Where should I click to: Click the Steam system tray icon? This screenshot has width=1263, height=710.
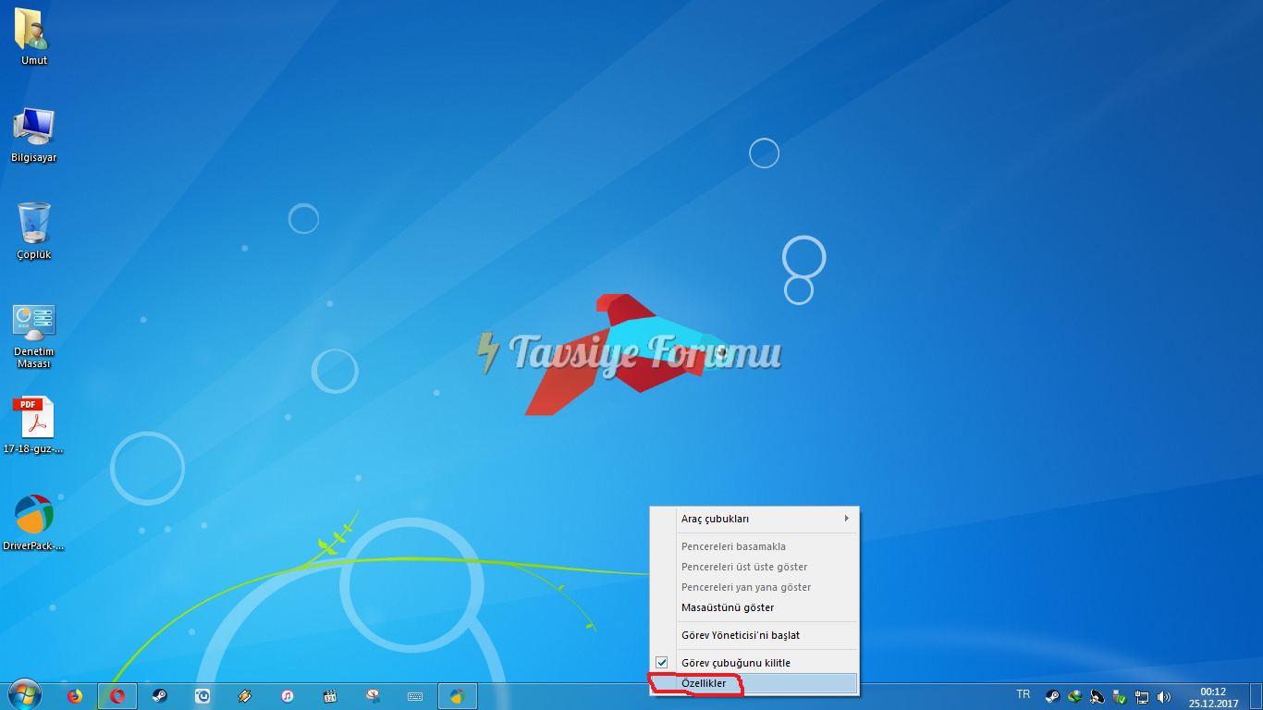tap(1052, 697)
